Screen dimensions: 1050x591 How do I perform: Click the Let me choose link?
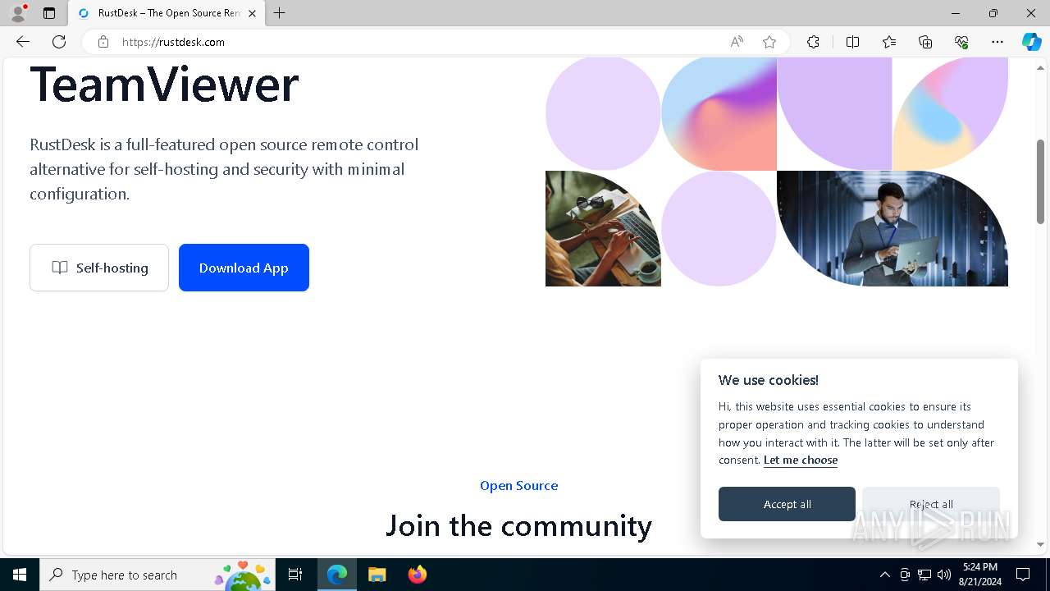pos(801,460)
